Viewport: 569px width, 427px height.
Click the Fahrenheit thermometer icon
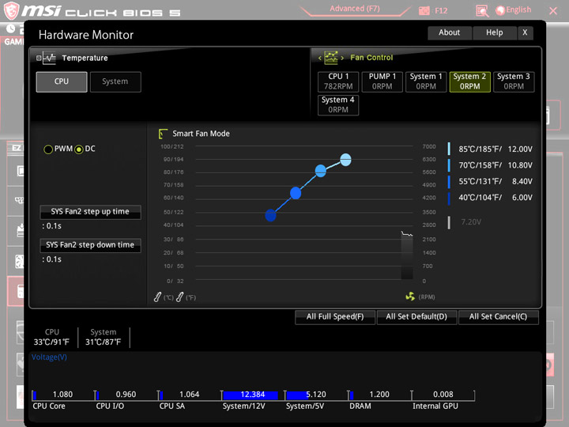point(179,297)
